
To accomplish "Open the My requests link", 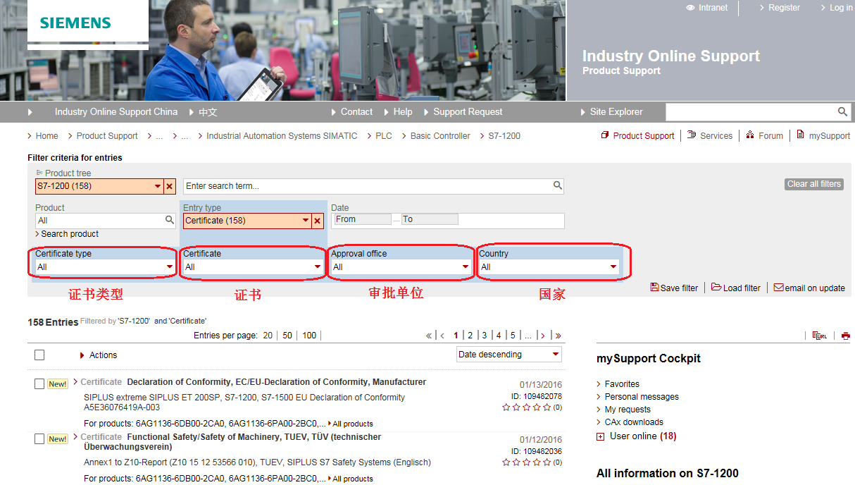I will [628, 410].
